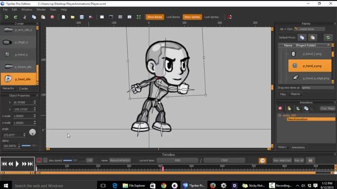
Task: Click the green Undo arrow icon
Action: coord(6,17)
